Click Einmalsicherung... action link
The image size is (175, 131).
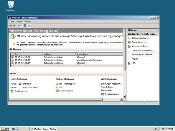pyautogui.click(x=139, y=42)
